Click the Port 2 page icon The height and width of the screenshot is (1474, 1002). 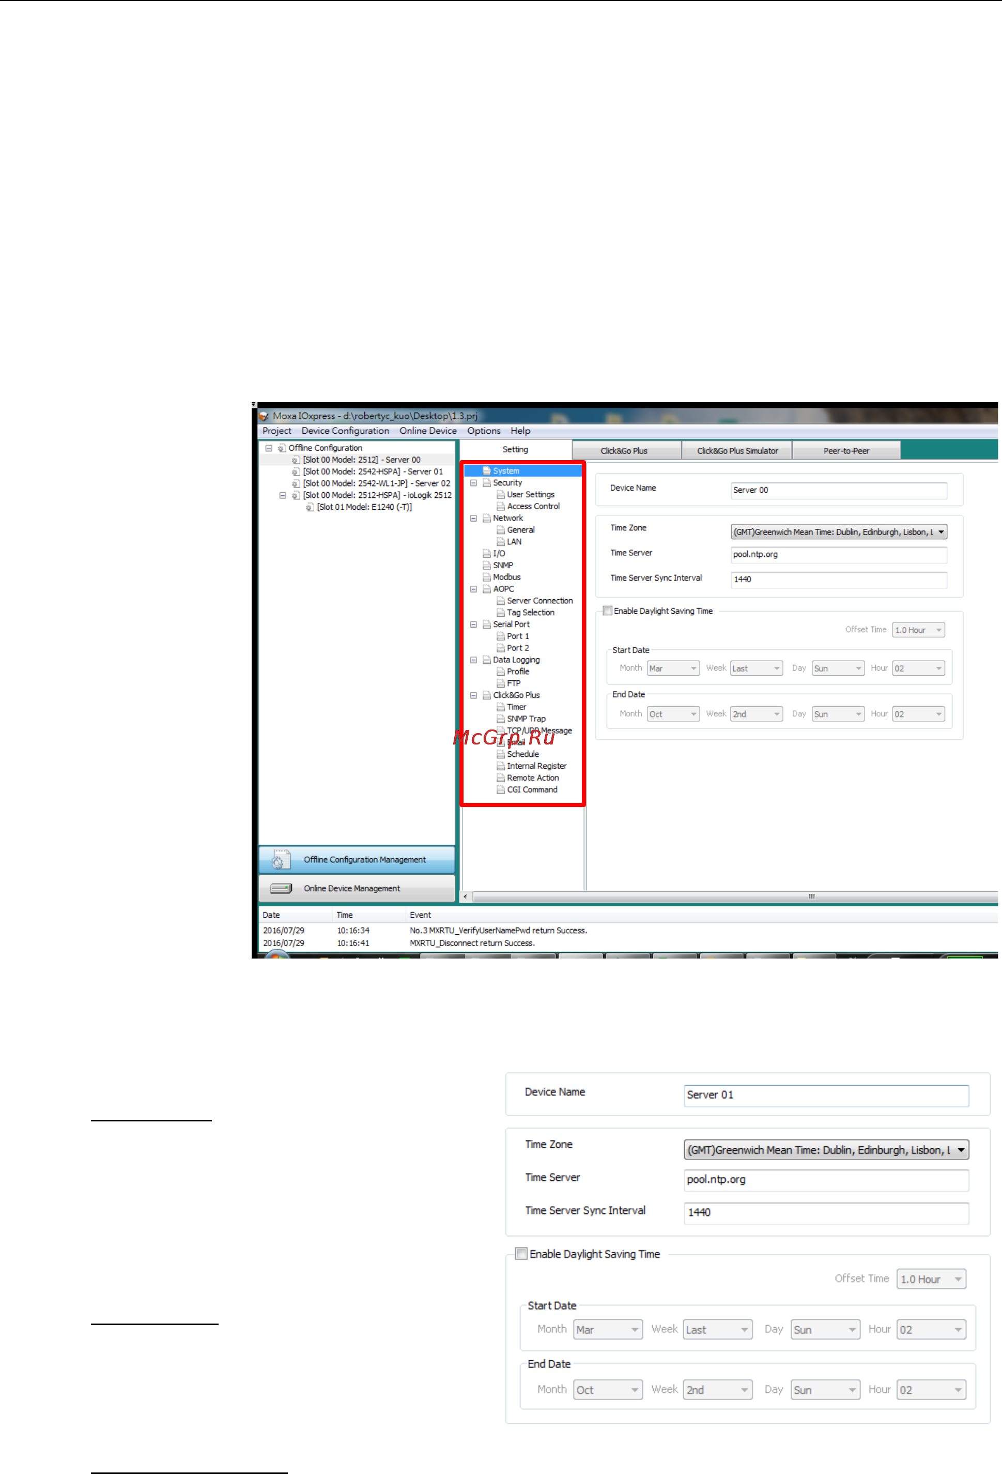click(x=501, y=648)
